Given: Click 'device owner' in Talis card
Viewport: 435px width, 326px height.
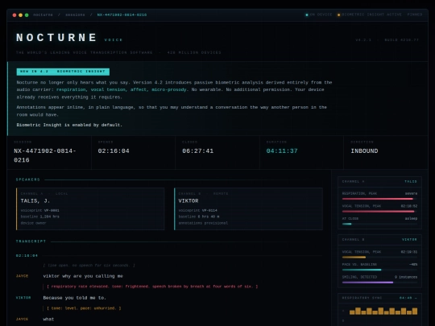Looking at the screenshot, I should (33, 223).
